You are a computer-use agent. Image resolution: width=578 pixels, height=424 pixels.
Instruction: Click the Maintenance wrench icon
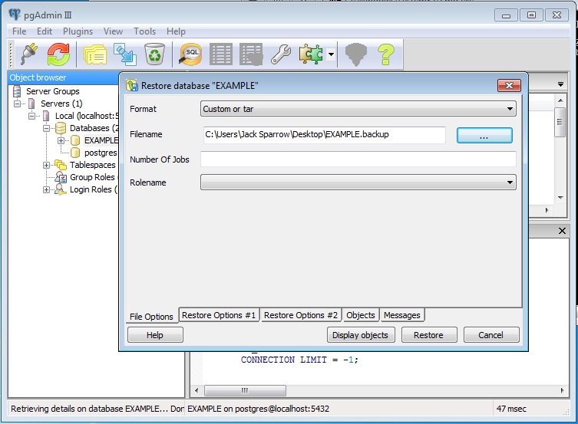pyautogui.click(x=282, y=54)
